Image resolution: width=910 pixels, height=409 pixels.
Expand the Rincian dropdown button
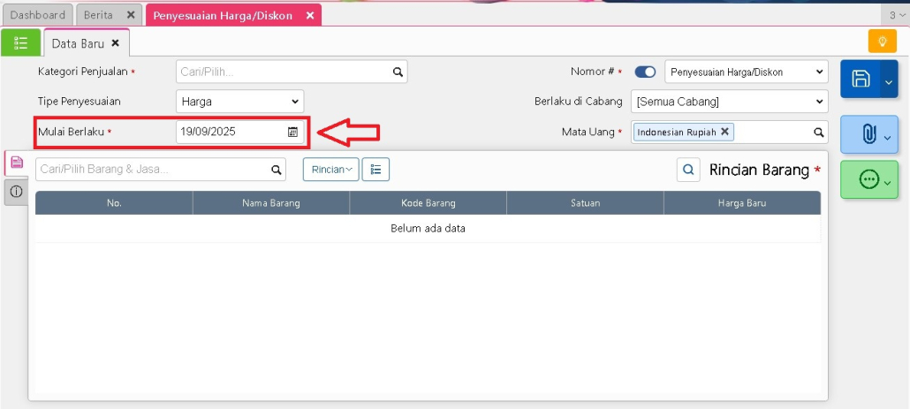point(331,170)
